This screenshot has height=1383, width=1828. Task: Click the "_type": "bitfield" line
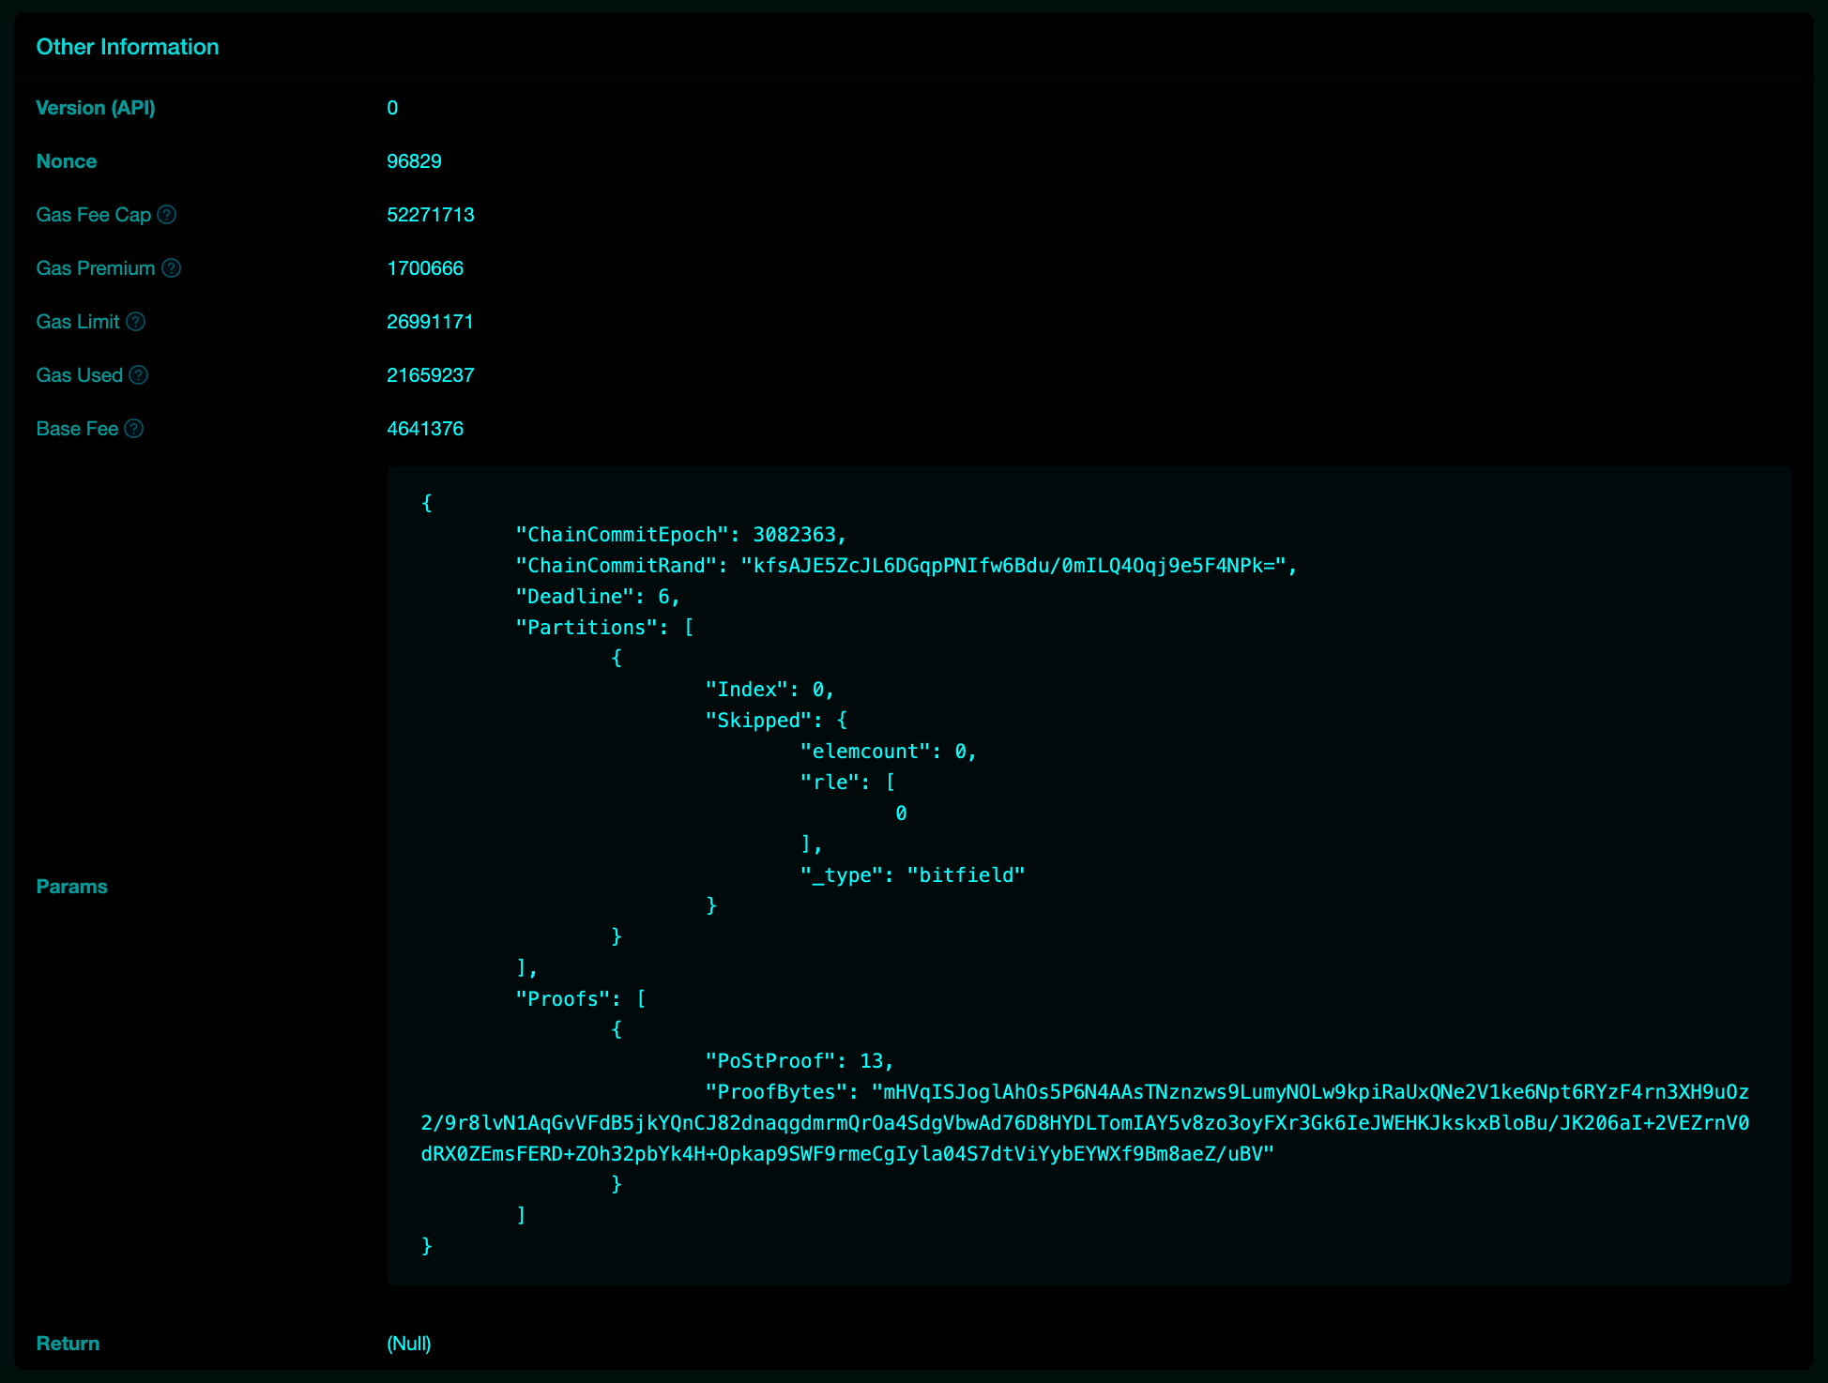point(912,875)
